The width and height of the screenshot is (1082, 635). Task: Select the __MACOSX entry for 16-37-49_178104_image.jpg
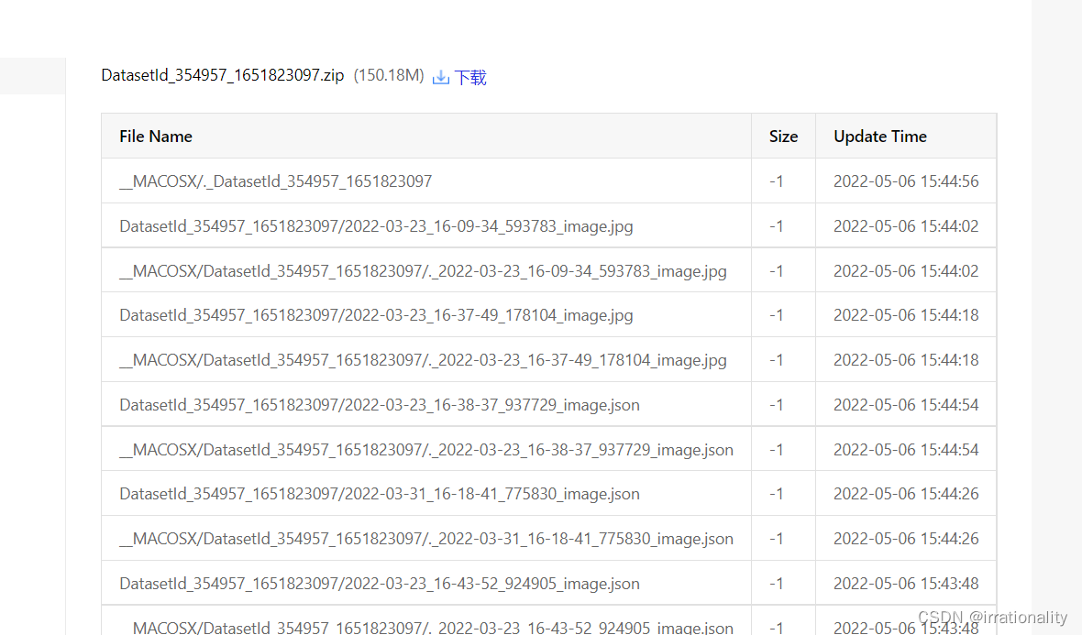[x=423, y=360]
